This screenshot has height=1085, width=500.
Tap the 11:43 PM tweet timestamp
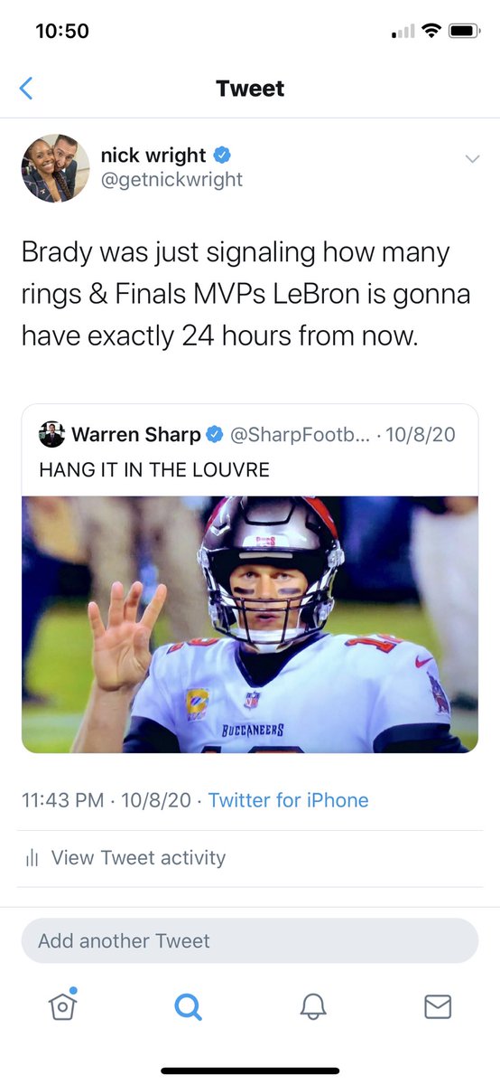click(x=60, y=800)
